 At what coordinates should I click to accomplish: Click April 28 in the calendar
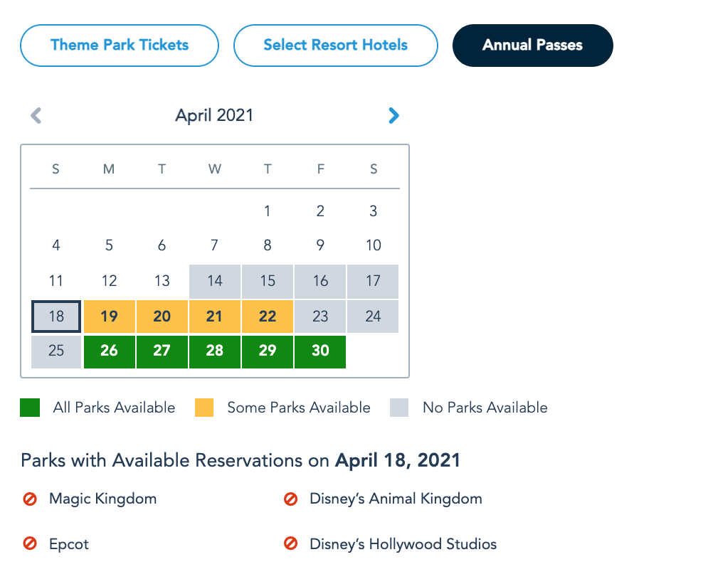point(214,351)
